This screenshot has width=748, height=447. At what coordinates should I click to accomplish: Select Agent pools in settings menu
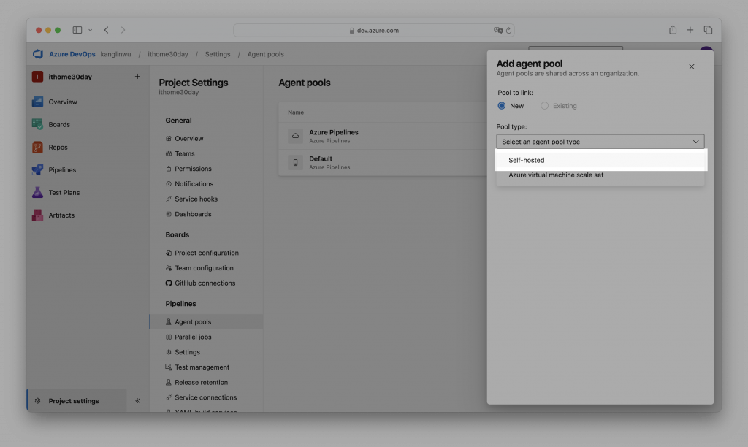(x=206, y=322)
